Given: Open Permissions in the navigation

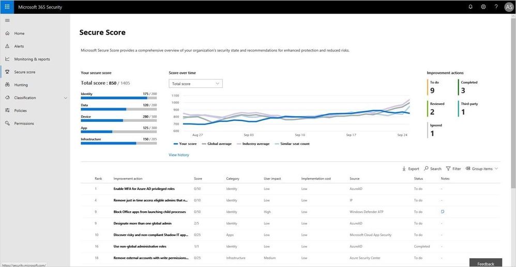Looking at the screenshot, I should (24, 123).
